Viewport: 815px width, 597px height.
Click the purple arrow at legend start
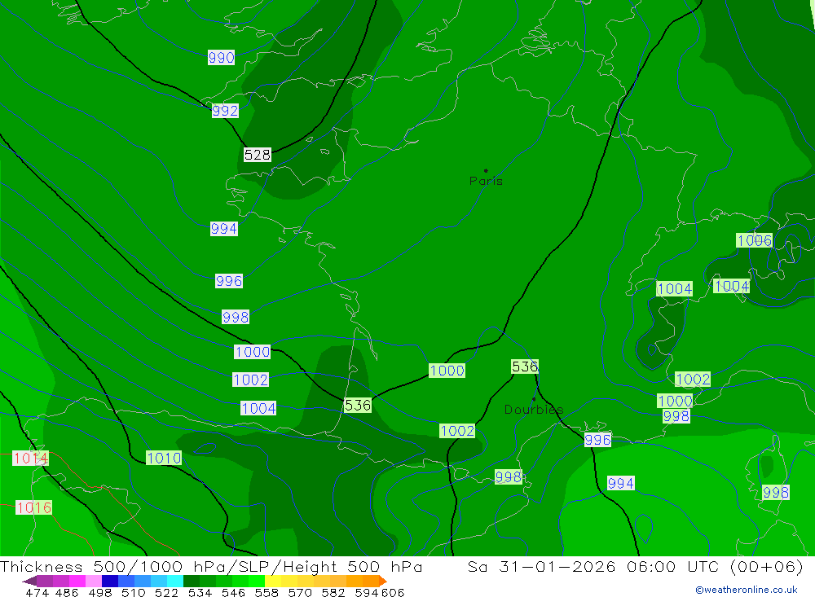pyautogui.click(x=29, y=581)
